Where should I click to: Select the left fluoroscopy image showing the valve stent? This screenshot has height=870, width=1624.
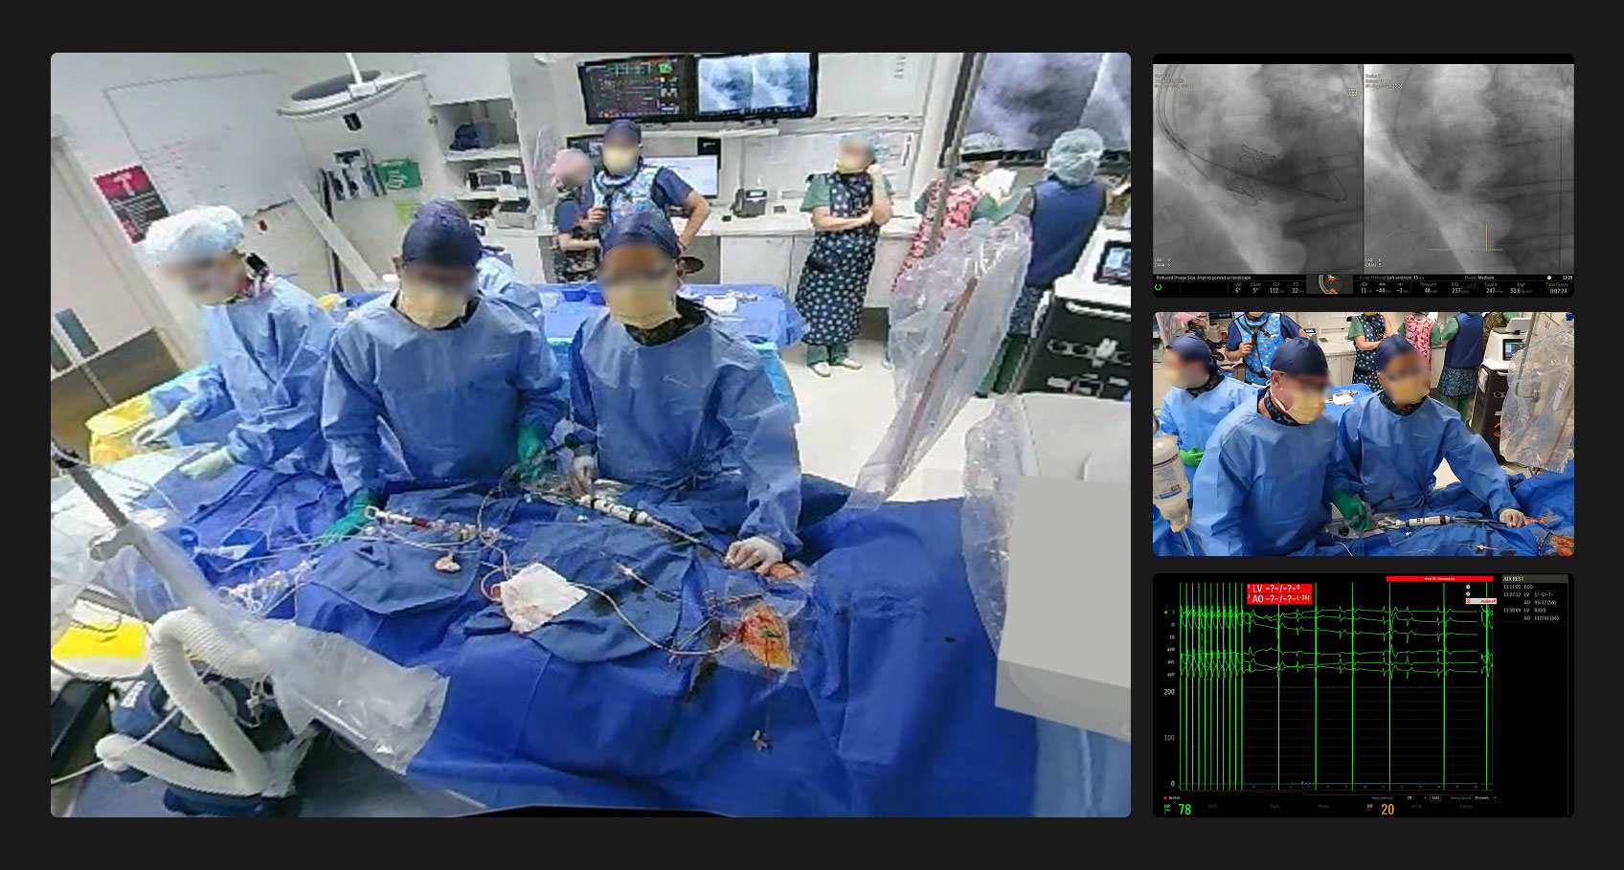1257,169
